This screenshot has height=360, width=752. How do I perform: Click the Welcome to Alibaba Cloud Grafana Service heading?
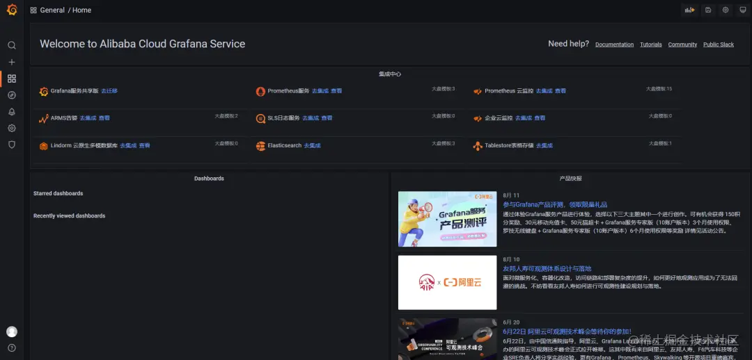[143, 44]
